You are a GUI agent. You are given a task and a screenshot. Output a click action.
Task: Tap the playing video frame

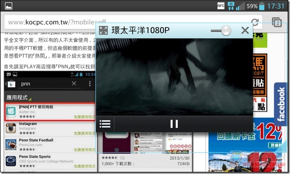pyautogui.click(x=174, y=77)
